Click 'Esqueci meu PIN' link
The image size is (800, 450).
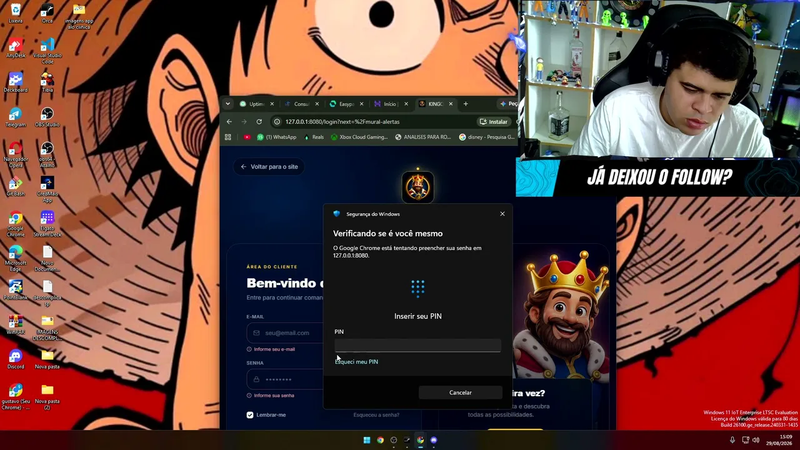(356, 362)
